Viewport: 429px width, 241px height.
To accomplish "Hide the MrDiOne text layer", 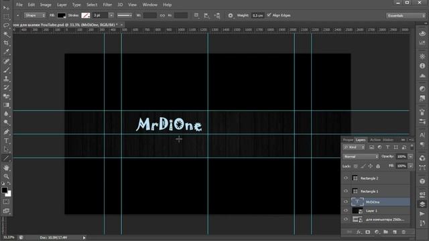I will (x=346, y=202).
